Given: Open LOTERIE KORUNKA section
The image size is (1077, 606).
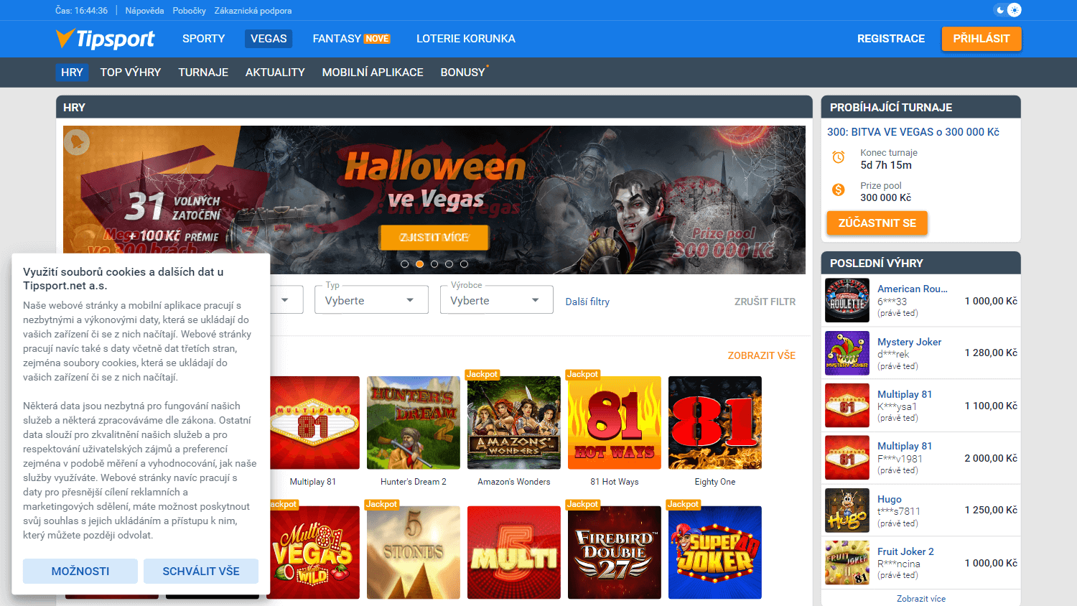Looking at the screenshot, I should pos(466,39).
